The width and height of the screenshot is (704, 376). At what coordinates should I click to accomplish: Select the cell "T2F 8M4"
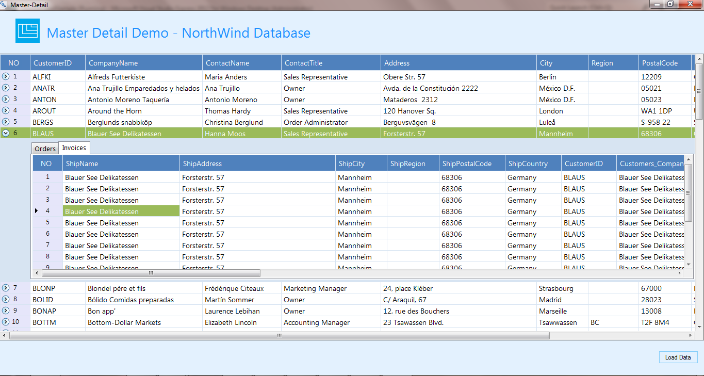pos(665,322)
